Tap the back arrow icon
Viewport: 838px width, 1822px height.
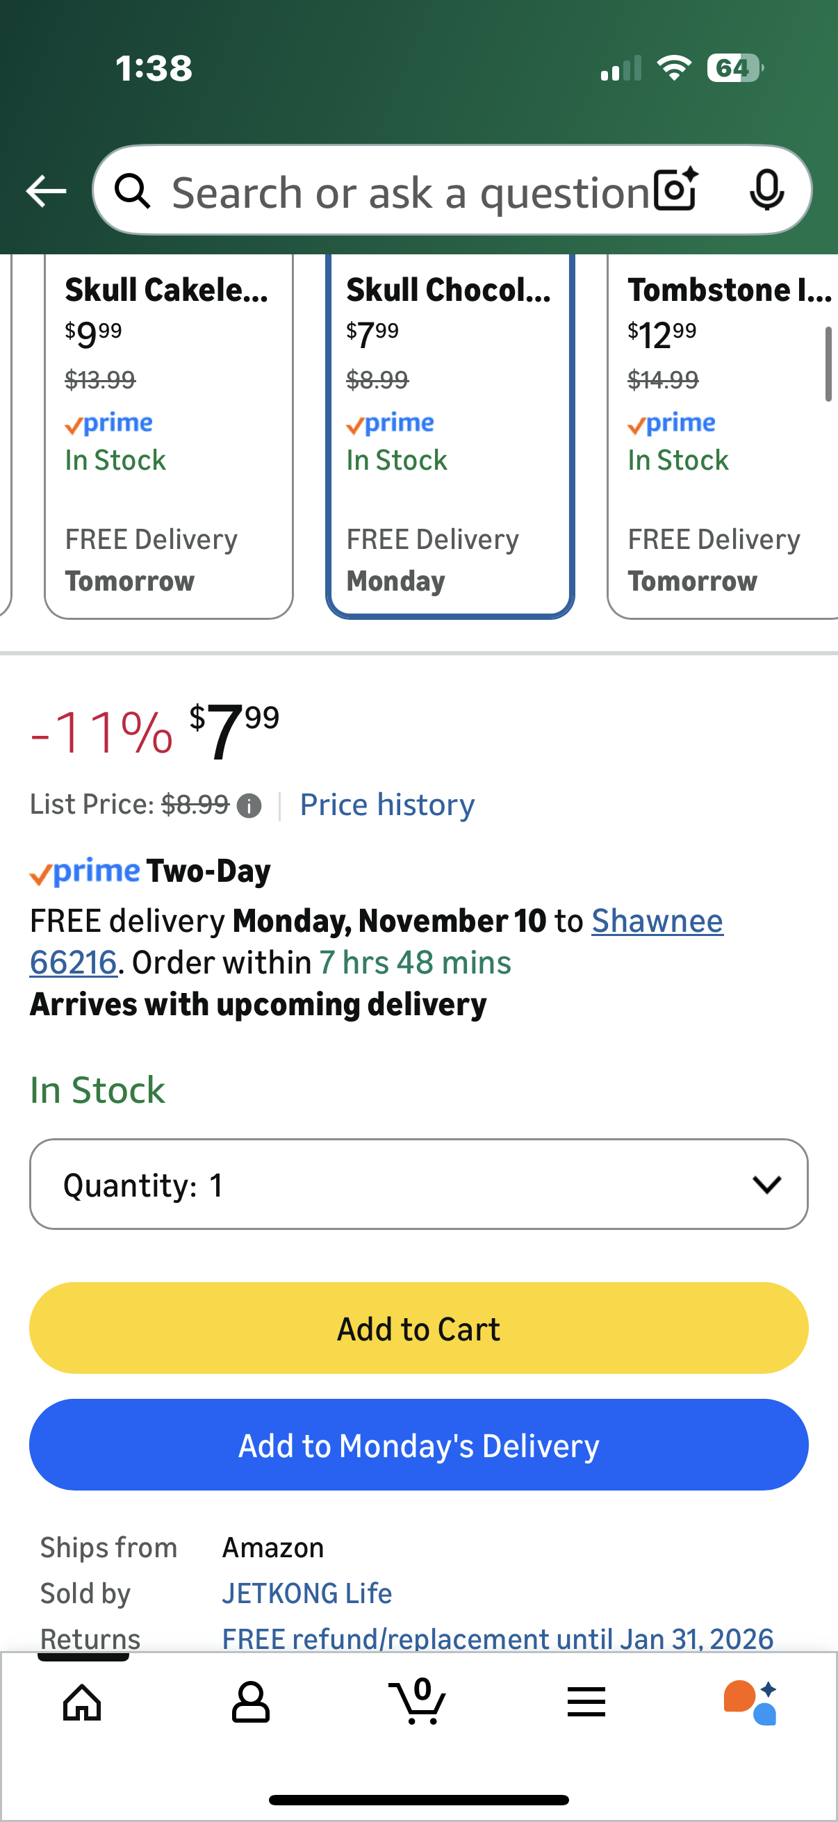coord(46,191)
